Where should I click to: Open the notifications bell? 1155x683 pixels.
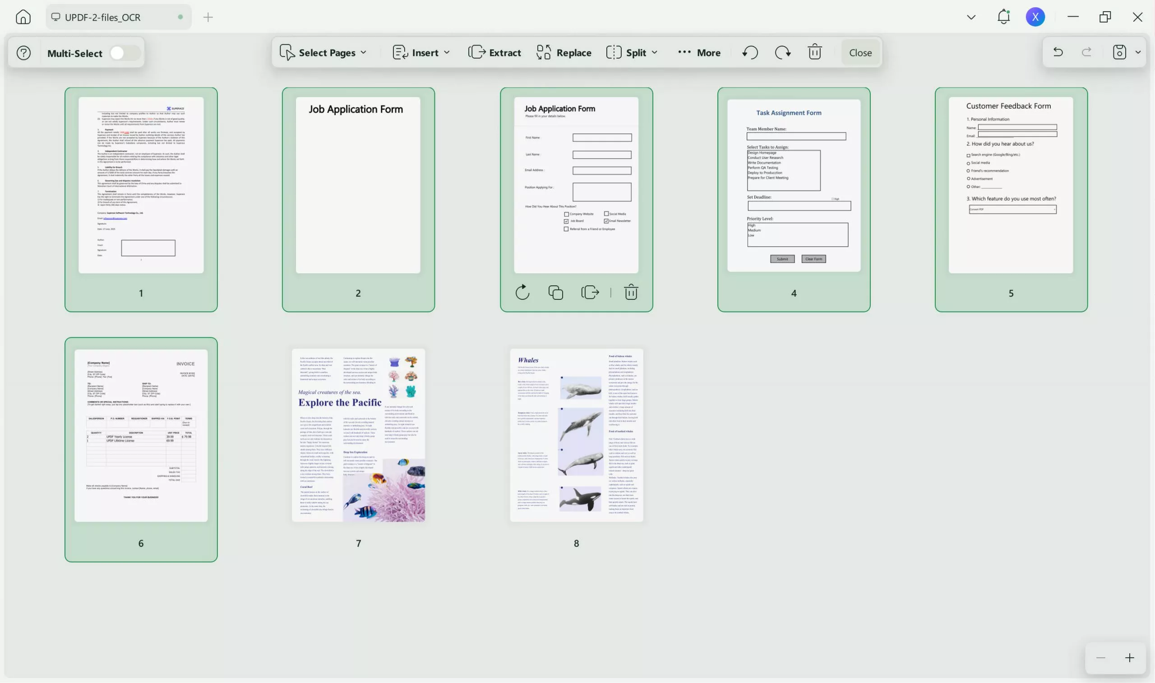pos(1003,17)
